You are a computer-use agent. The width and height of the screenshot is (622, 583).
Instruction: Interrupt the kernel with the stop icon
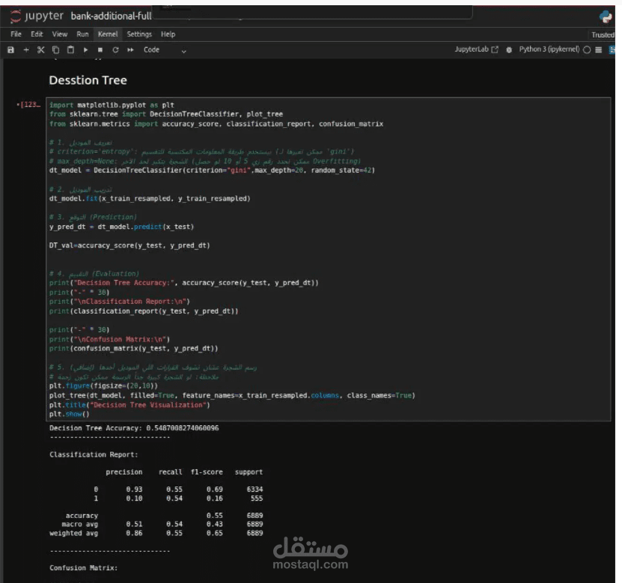click(x=100, y=50)
